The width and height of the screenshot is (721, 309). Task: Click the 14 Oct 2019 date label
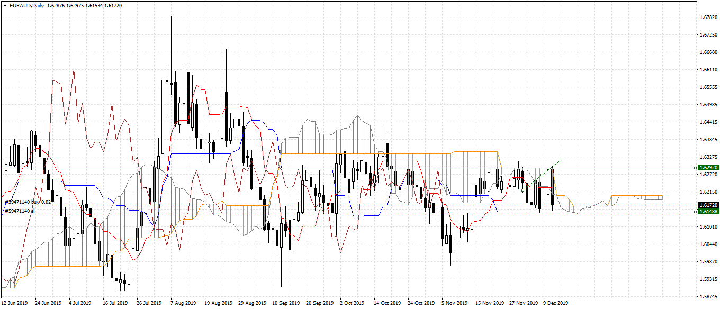coord(387,303)
